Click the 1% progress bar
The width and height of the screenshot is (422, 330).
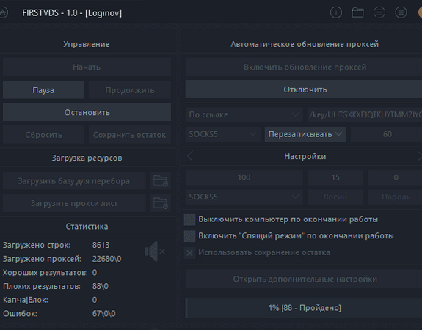304,308
